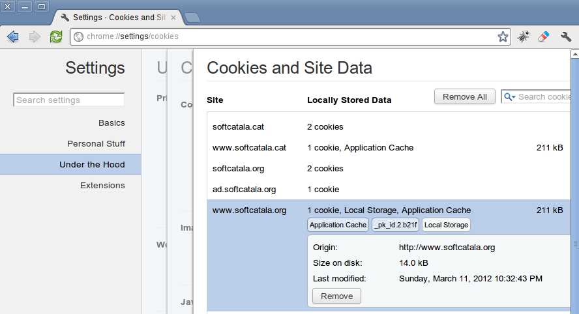Open a new tab with the tab button

(192, 18)
